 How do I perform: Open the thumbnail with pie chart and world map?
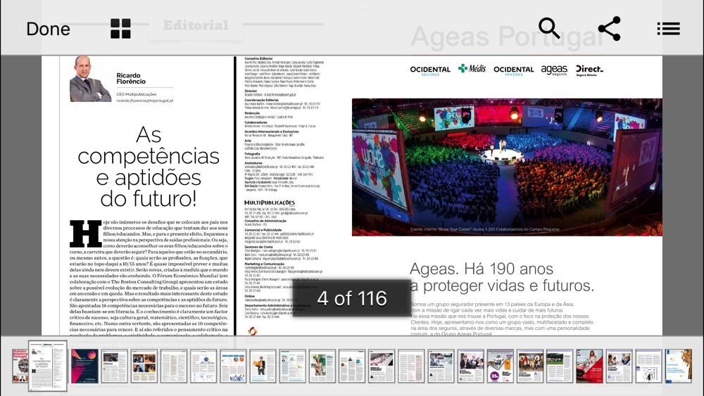[203, 366]
